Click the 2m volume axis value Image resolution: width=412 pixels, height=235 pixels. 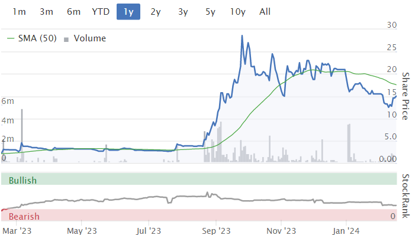click(x=8, y=139)
